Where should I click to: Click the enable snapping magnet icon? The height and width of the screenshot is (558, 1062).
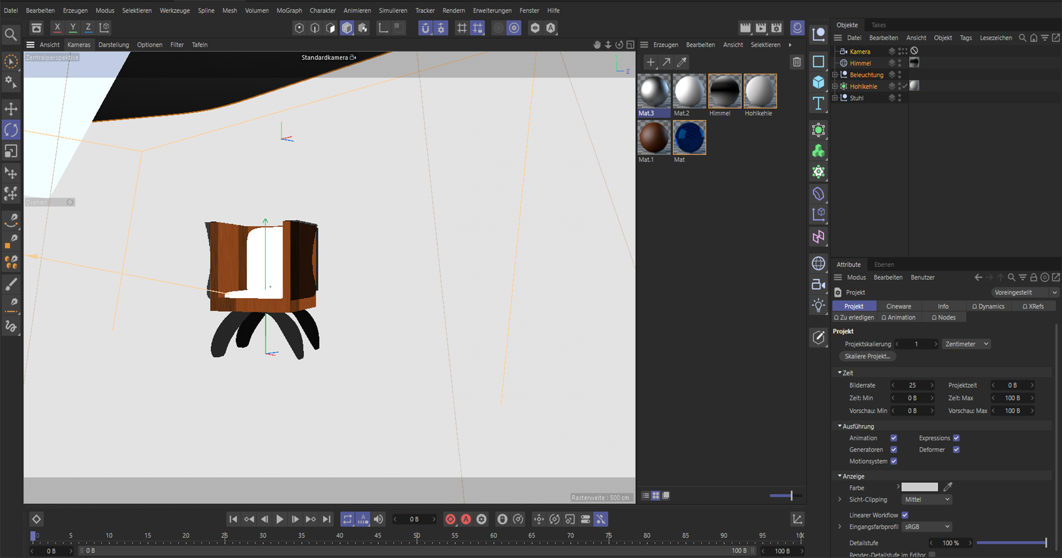pyautogui.click(x=425, y=28)
